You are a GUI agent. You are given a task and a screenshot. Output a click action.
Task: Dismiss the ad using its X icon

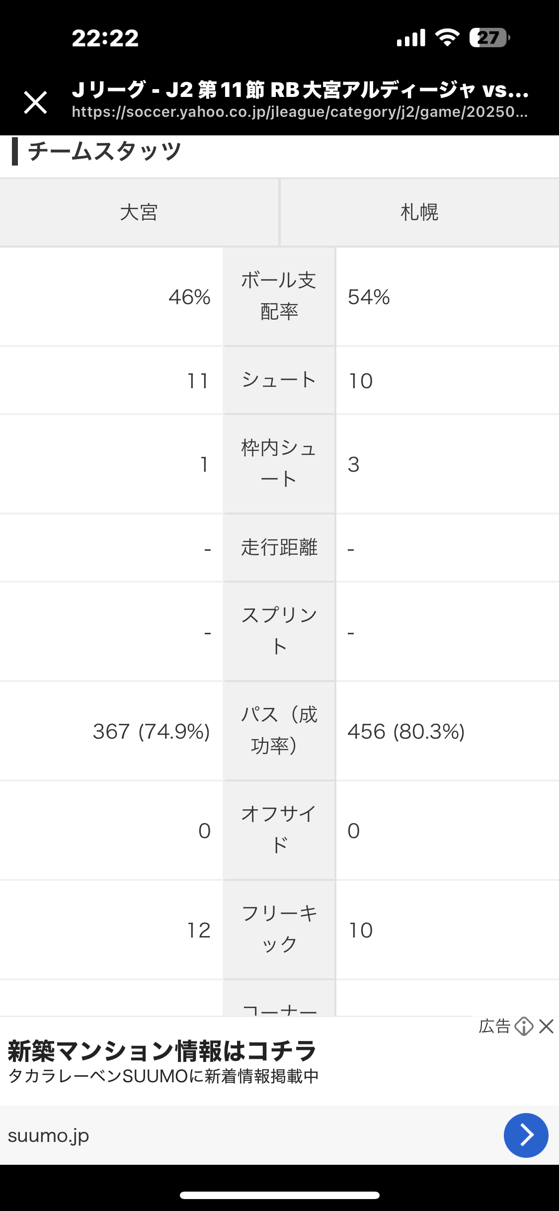click(546, 1026)
